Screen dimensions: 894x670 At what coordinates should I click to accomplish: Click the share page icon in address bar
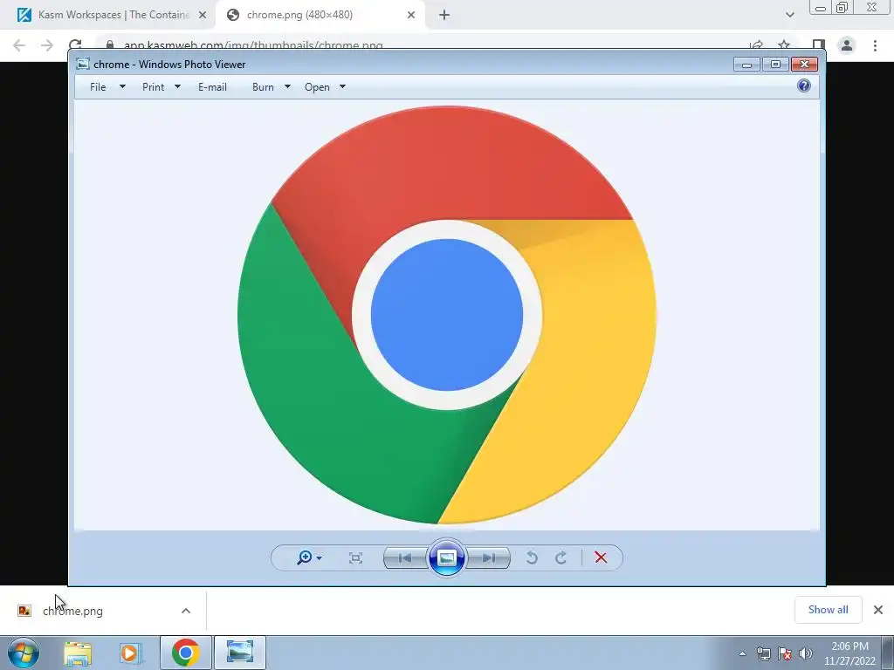757,45
